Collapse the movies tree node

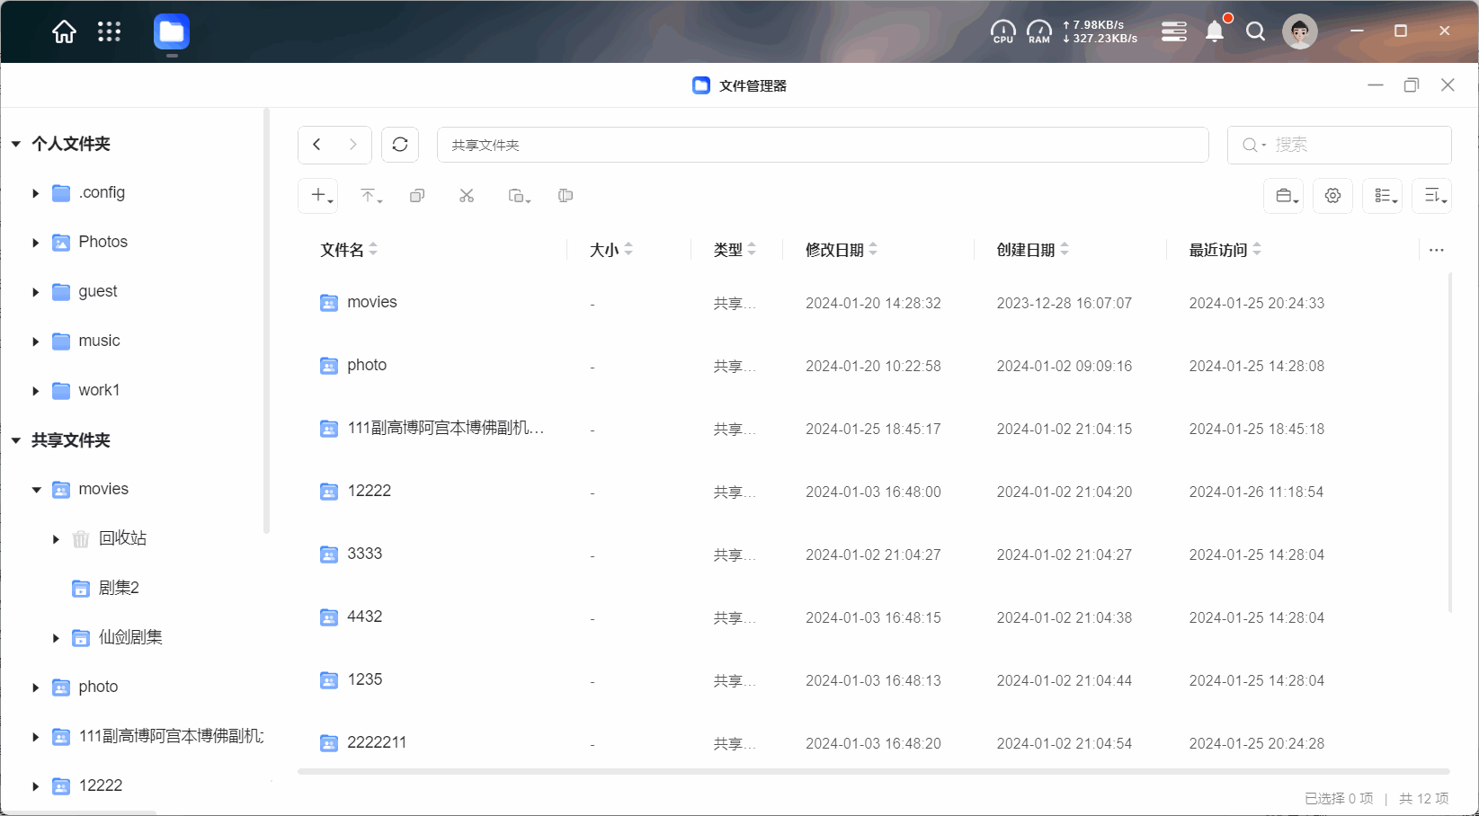(x=36, y=490)
